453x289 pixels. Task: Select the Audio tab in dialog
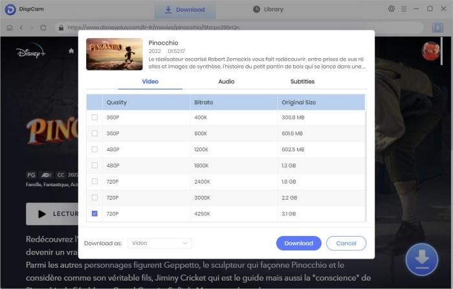(x=226, y=81)
